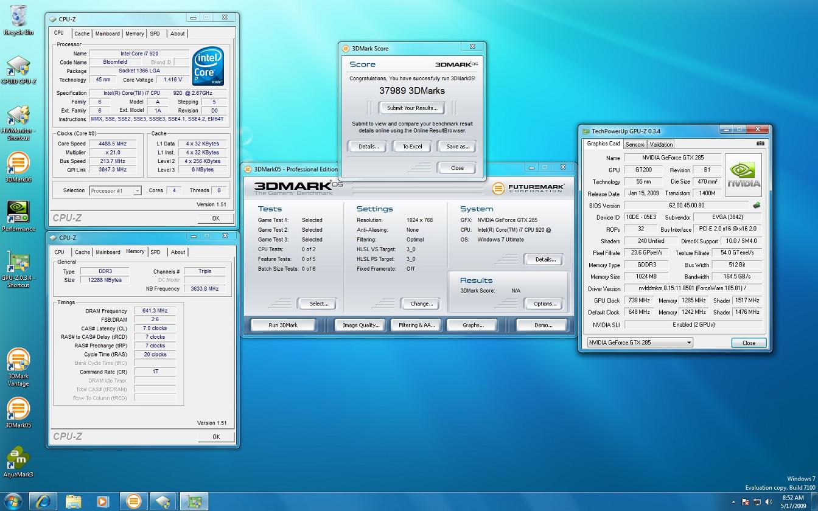Click the NVIDIA logo in GPU-Z
The height and width of the screenshot is (511, 818).
point(743,175)
